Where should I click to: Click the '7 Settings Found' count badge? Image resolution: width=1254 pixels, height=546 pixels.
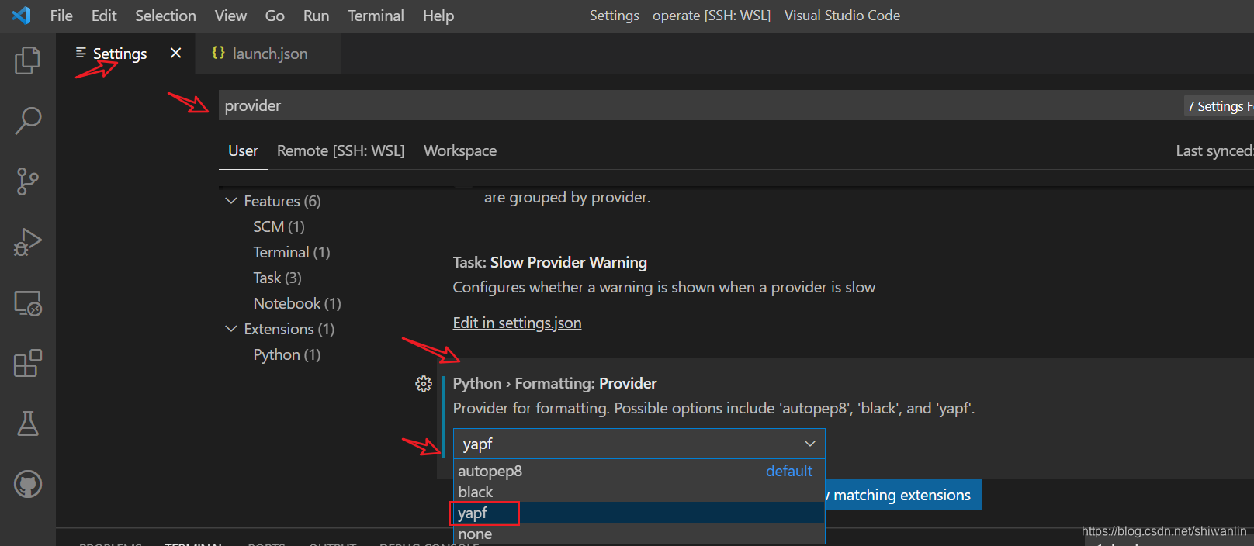(x=1219, y=106)
